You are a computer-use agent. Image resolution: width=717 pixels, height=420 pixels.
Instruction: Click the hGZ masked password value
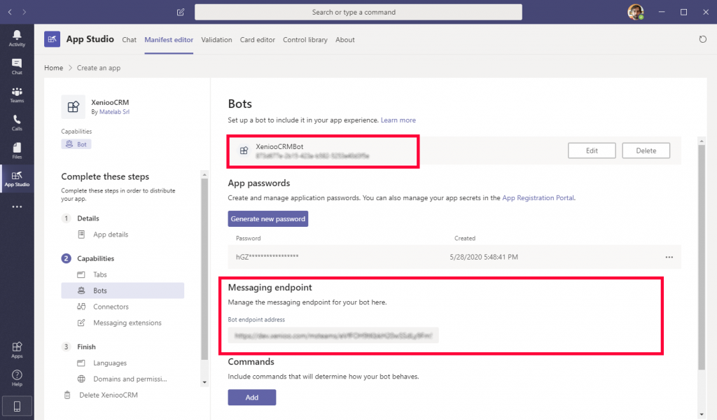[267, 258]
